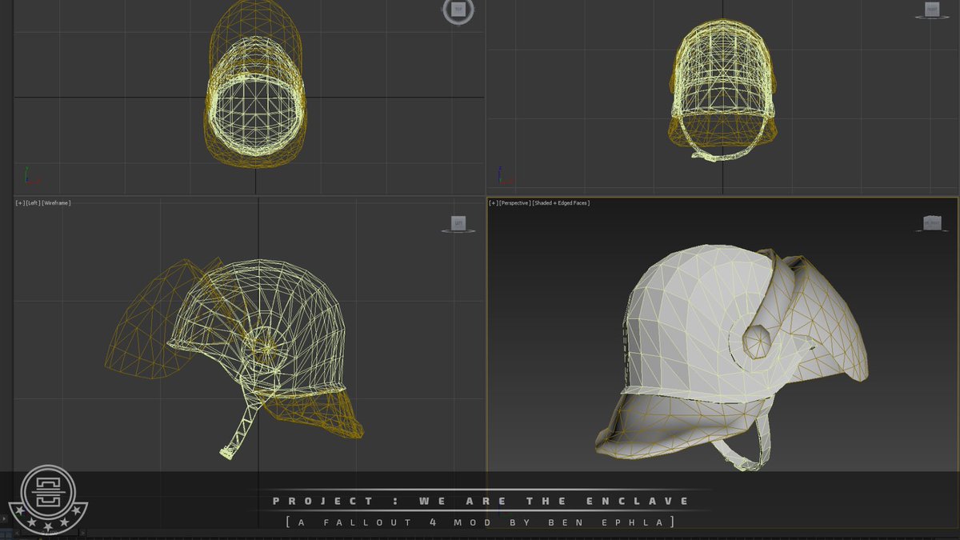
Task: Open the [Wireframe] shading label menu
Action: [x=56, y=203]
